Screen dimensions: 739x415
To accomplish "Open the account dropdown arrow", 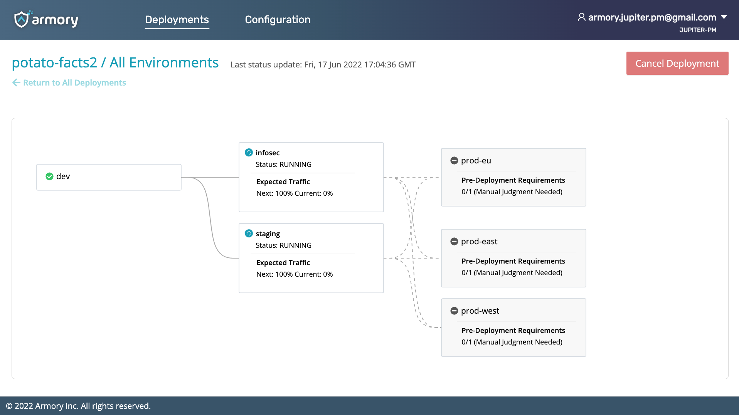I will tap(724, 17).
